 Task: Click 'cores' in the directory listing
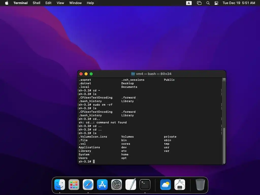126,144
